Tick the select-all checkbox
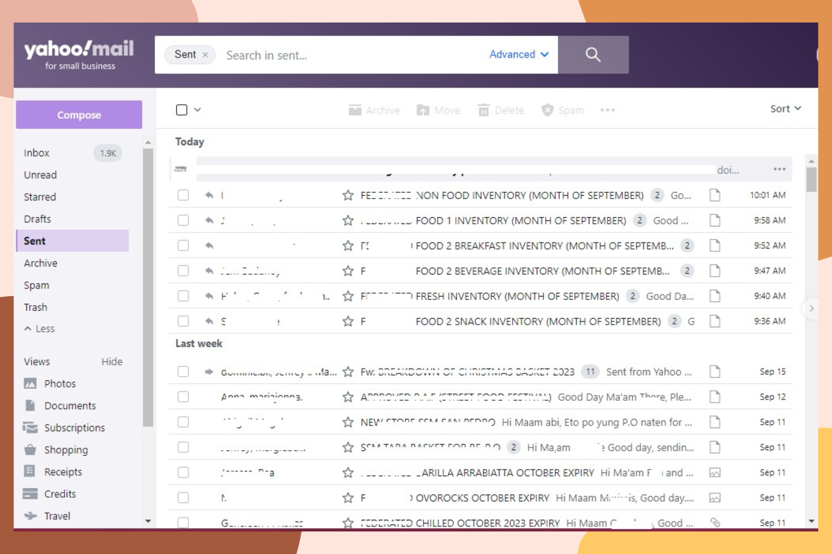832x554 pixels. point(182,110)
